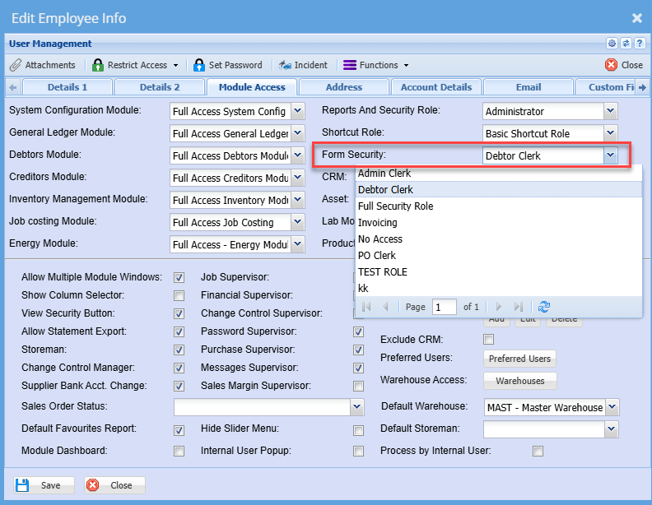652x505 pixels.
Task: Open the Reports And Security Role dropdown
Action: point(610,111)
